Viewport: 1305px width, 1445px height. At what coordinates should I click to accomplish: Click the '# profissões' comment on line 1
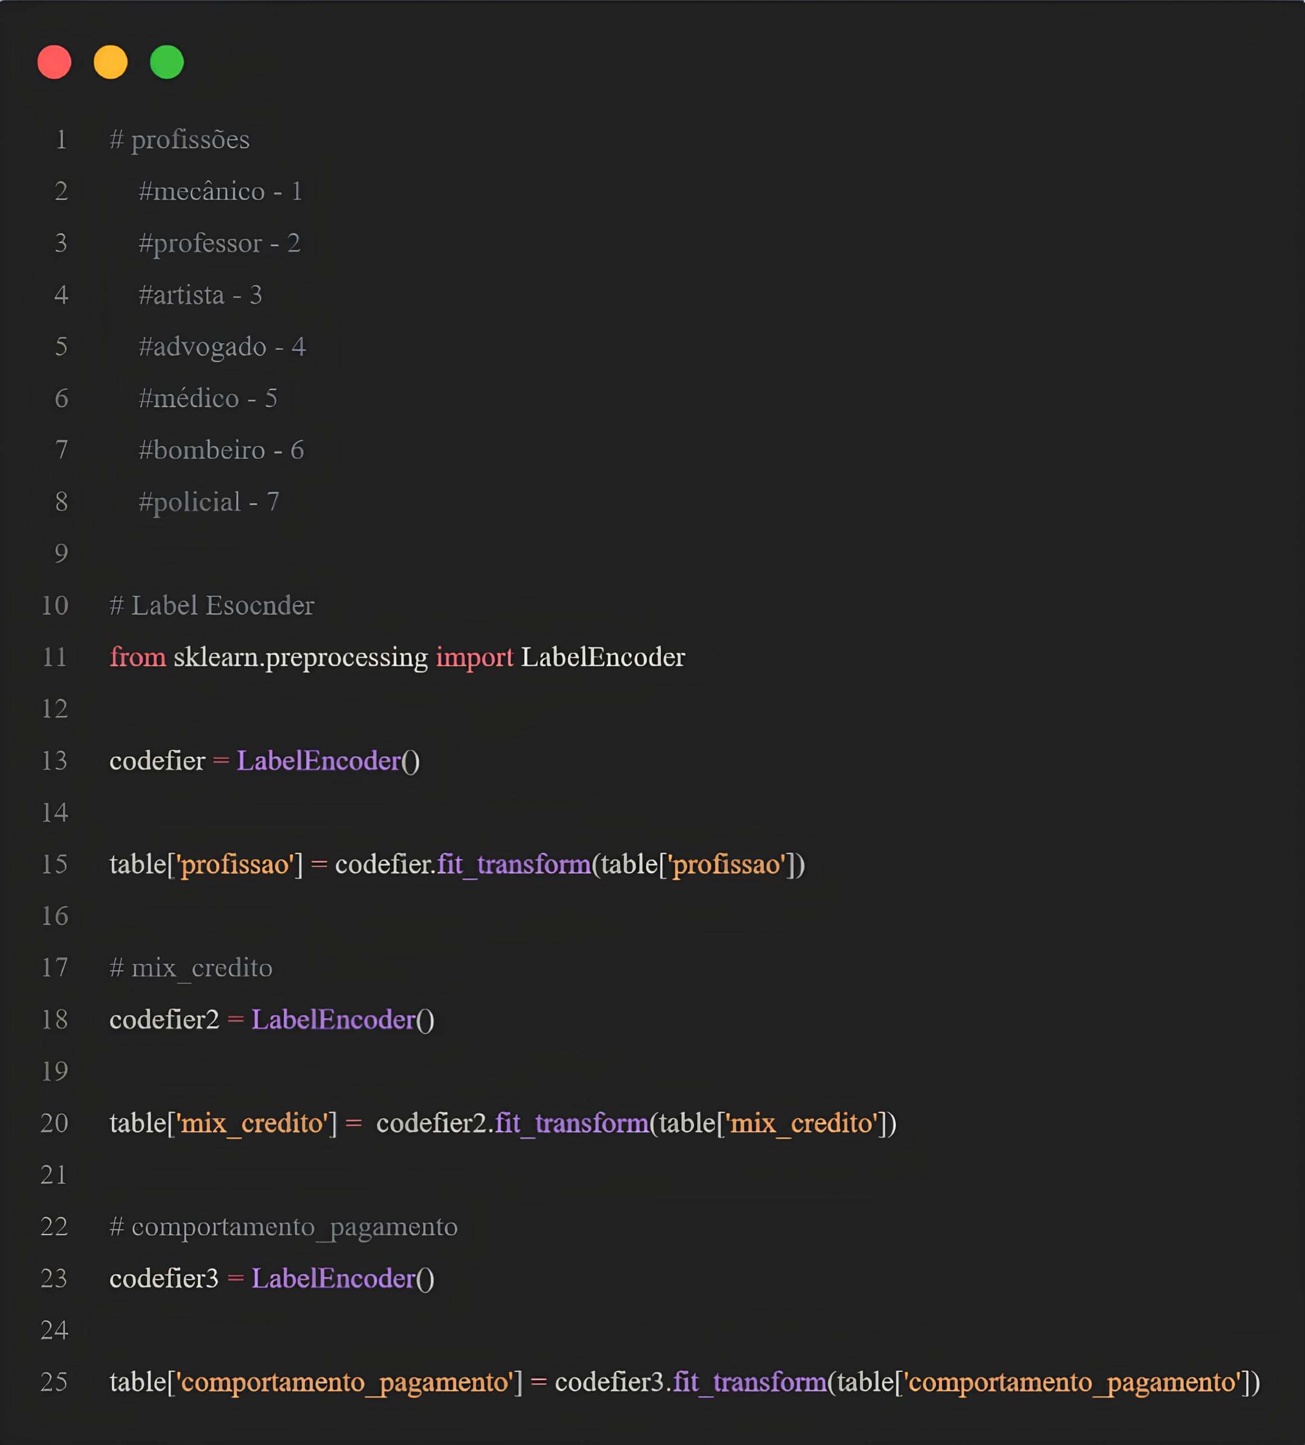(179, 139)
